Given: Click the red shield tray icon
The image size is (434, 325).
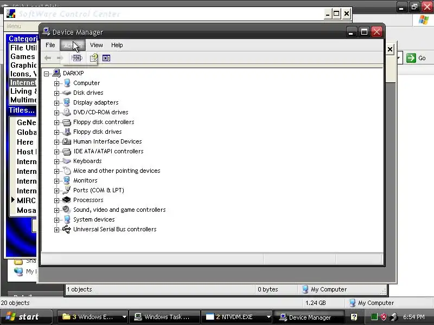Looking at the screenshot, I should point(384,317).
